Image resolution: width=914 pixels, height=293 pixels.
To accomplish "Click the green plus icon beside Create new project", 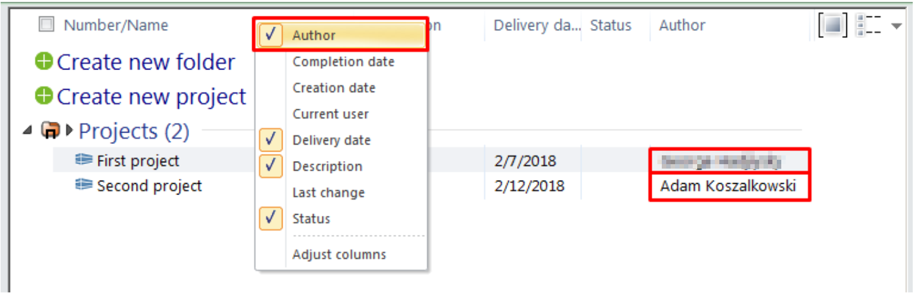I will coord(44,97).
